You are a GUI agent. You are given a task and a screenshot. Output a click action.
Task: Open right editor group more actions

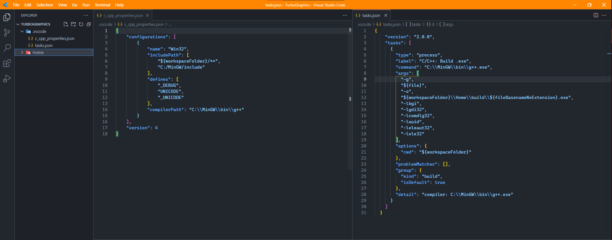pos(604,15)
